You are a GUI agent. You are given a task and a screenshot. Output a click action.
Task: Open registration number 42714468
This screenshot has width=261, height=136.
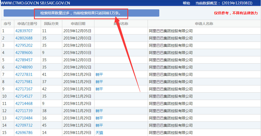pos(24,104)
